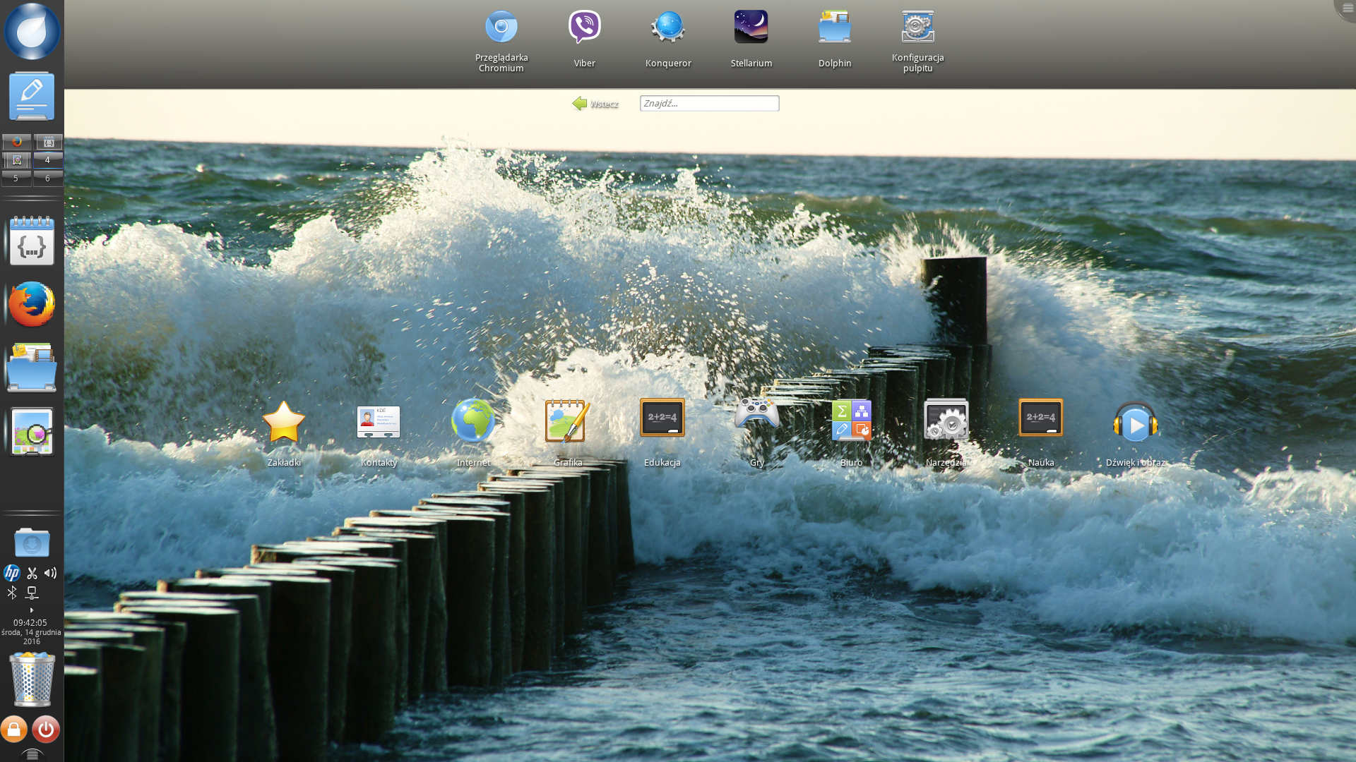The image size is (1356, 762).
Task: Open Dźwięk i obraz multimedia category
Action: pyautogui.click(x=1135, y=423)
